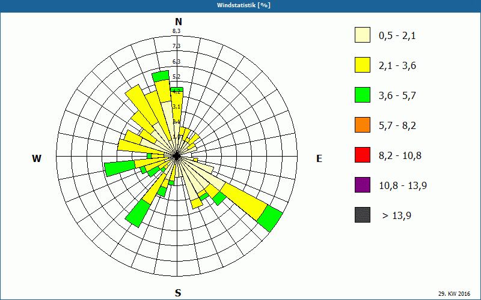This screenshot has height=300, width=481.
Task: Click the 7,3 axis scale value
Action: [176, 46]
